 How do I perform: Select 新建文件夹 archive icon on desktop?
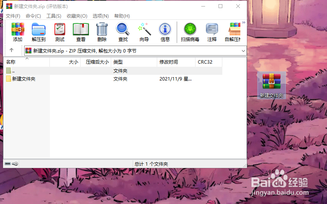(x=271, y=86)
